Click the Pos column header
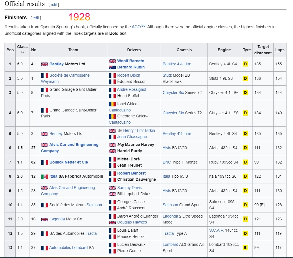This screenshot has width=293, height=258. tap(10, 50)
